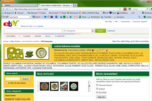Click the Google toolbar compass icon
This screenshot has height=101, width=152.
48,17
